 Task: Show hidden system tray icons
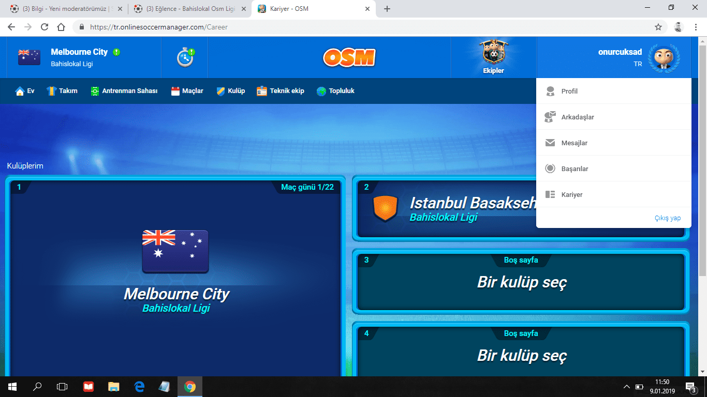627,387
